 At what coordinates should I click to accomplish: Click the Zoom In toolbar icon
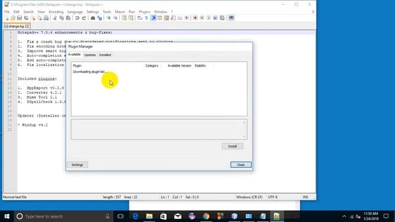tap(109, 18)
